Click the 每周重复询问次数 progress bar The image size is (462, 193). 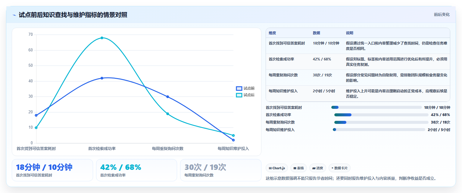click(381, 122)
